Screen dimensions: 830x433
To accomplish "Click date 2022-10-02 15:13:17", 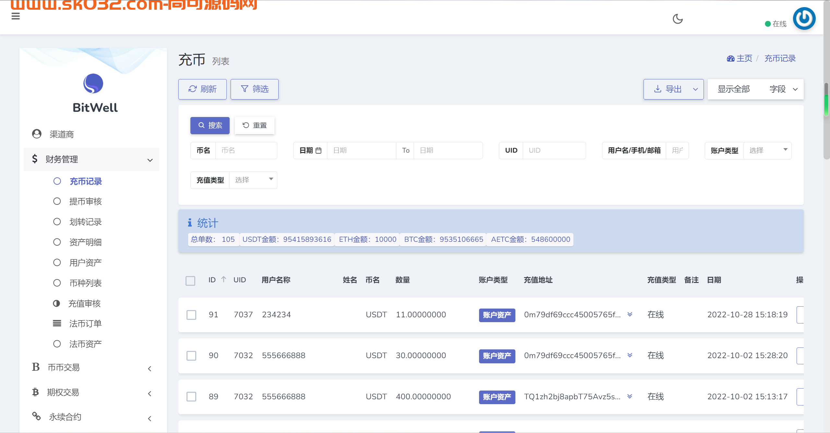I will point(747,396).
